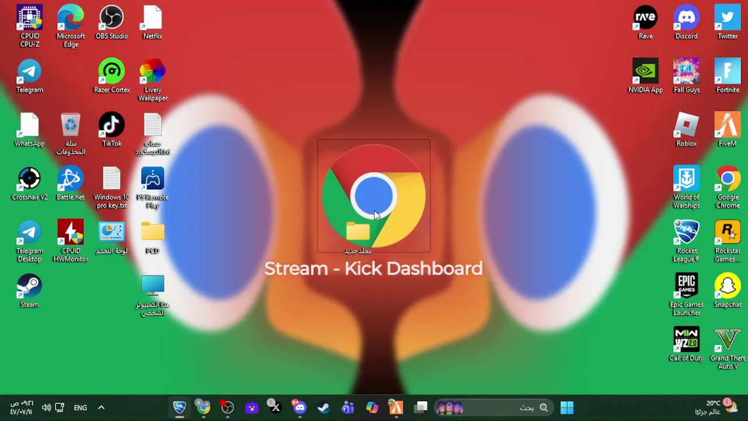
Task: Select the Battle.net desktop icon
Action: pyautogui.click(x=71, y=184)
